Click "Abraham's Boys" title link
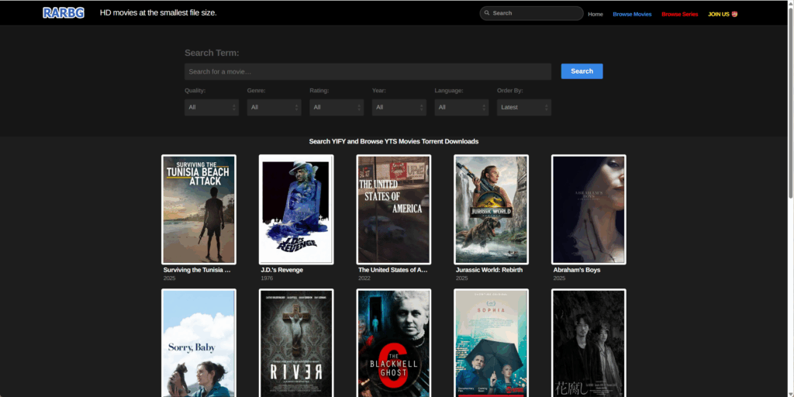This screenshot has width=794, height=397. [577, 270]
